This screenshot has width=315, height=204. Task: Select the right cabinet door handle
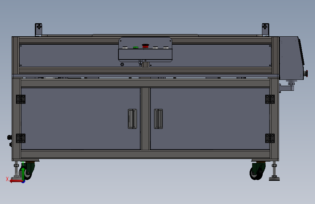[158, 119]
